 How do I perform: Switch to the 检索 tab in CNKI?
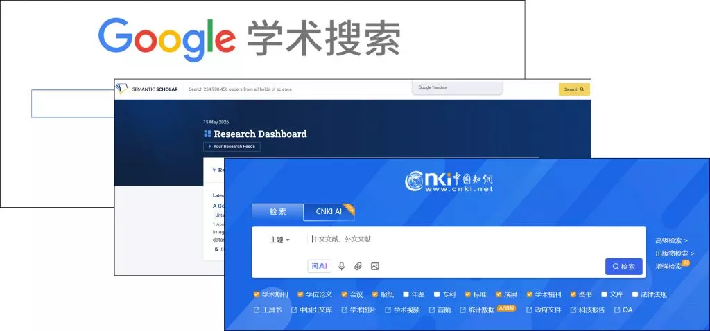(x=277, y=212)
